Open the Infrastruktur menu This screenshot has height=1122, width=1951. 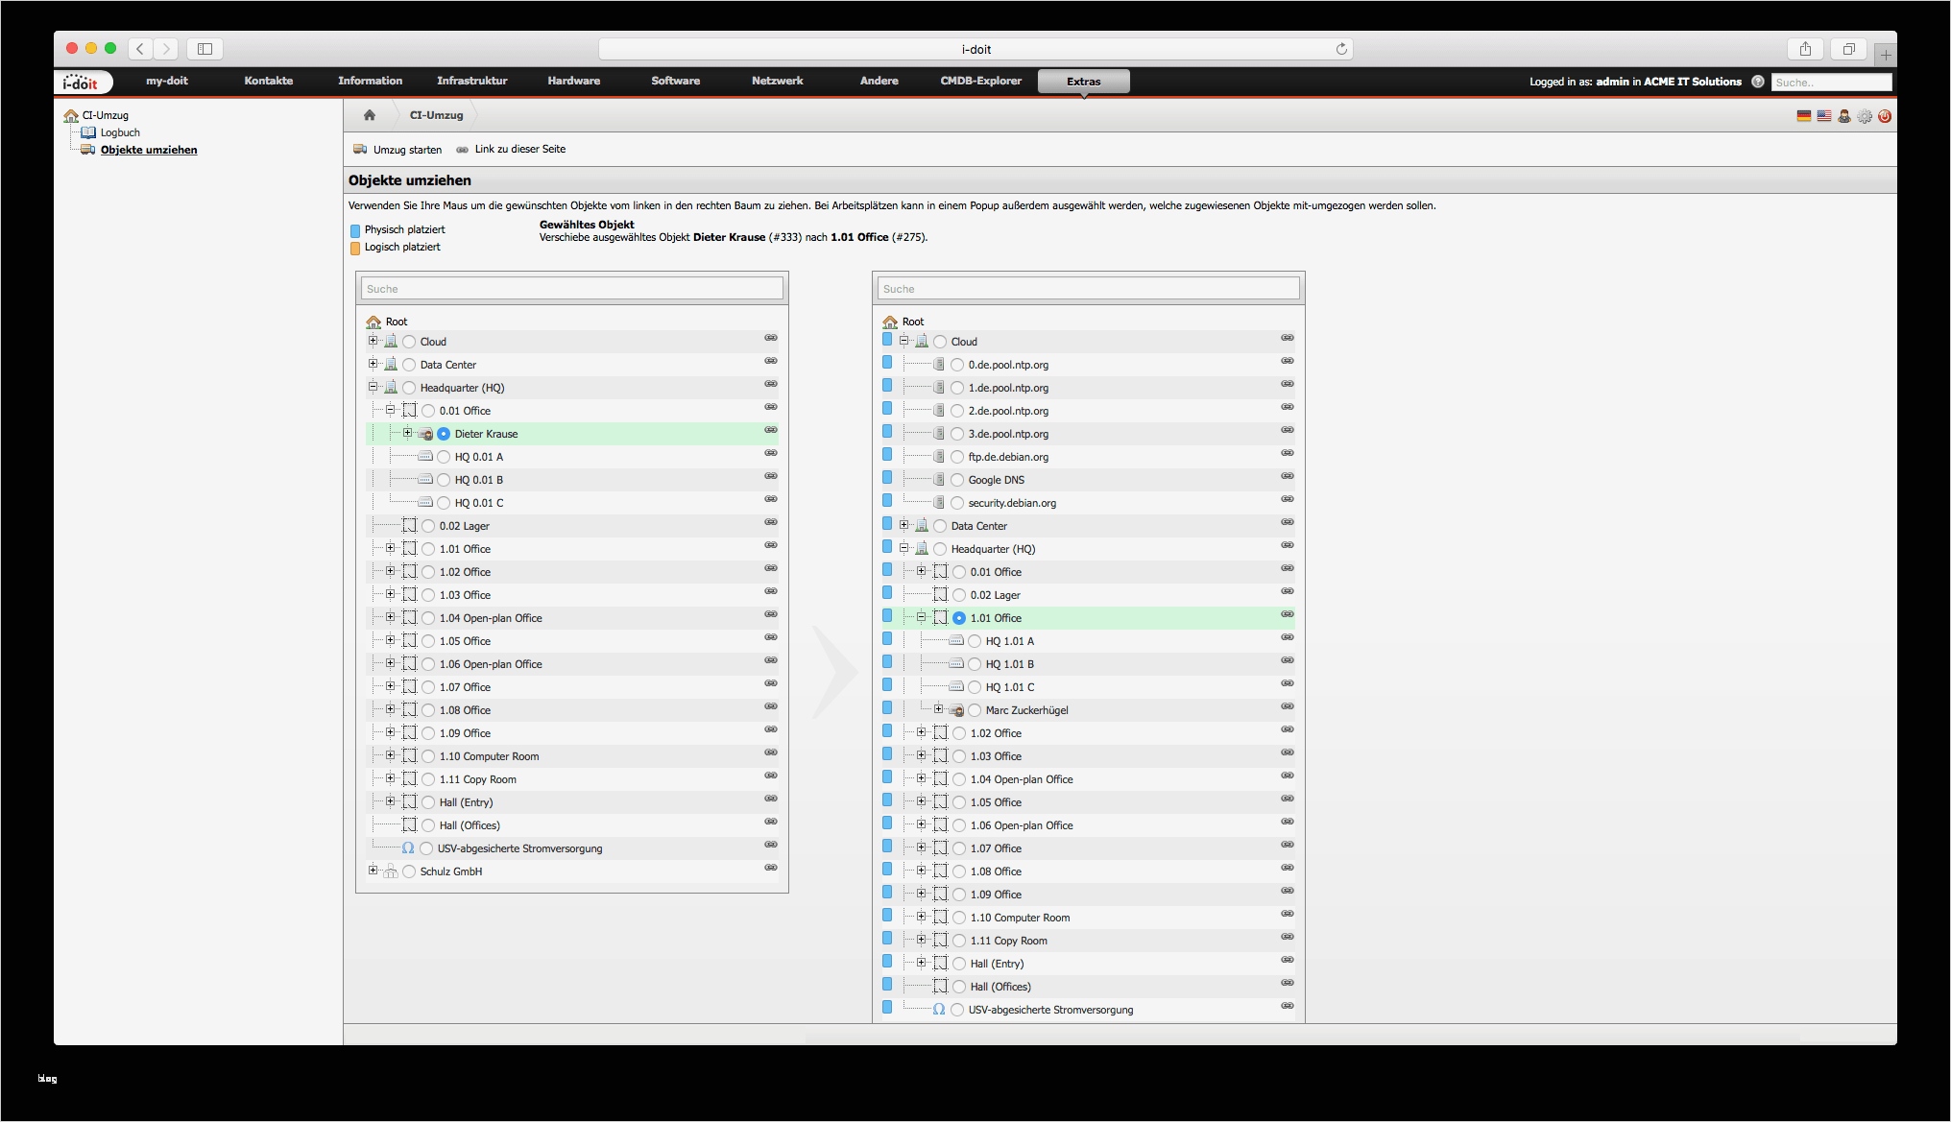471,81
